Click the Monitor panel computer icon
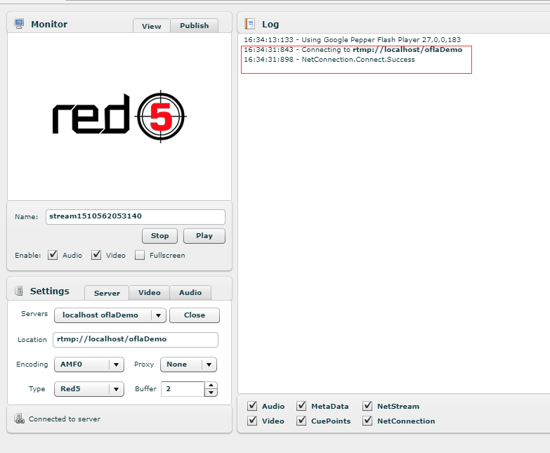550x453 pixels. (19, 24)
